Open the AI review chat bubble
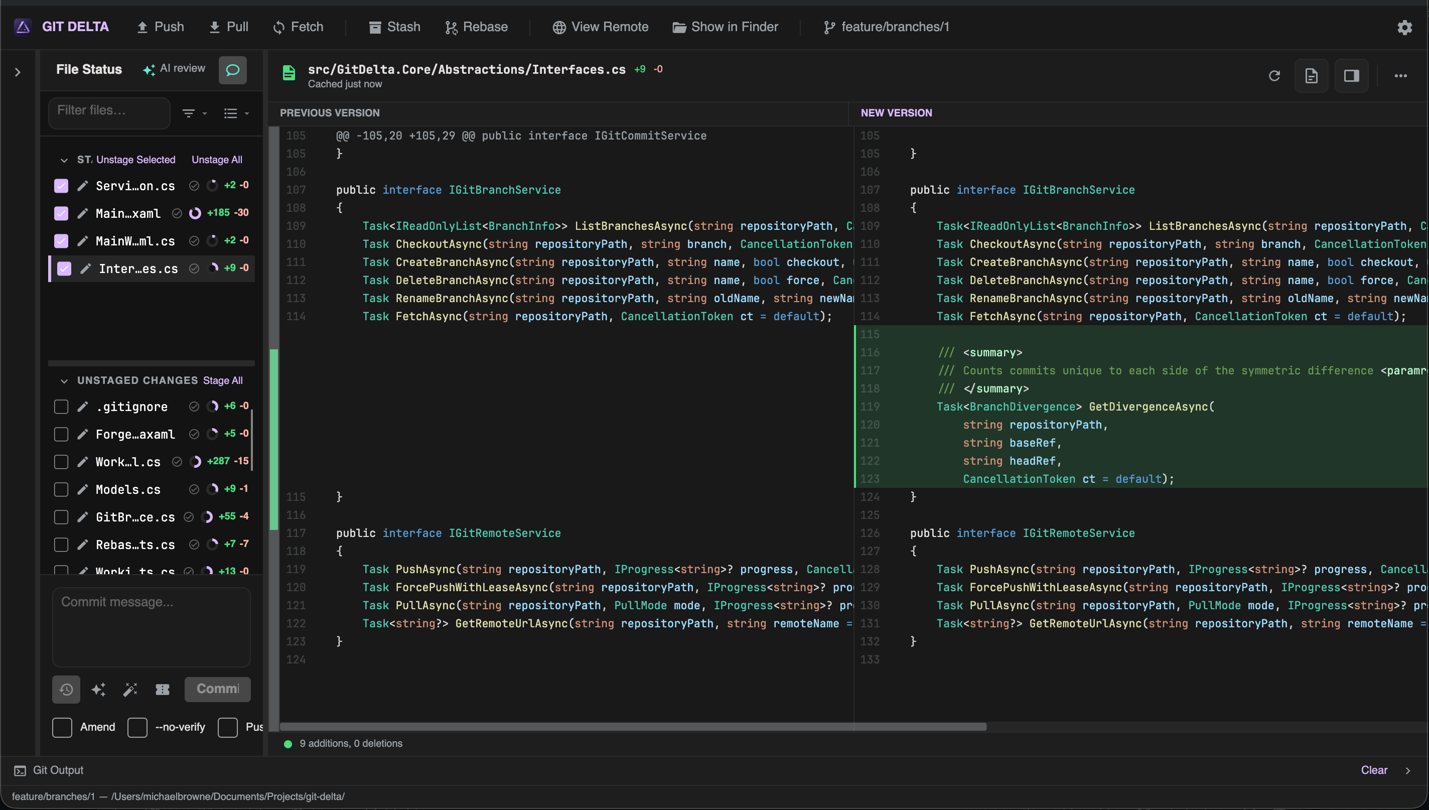This screenshot has height=810, width=1429. tap(232, 70)
